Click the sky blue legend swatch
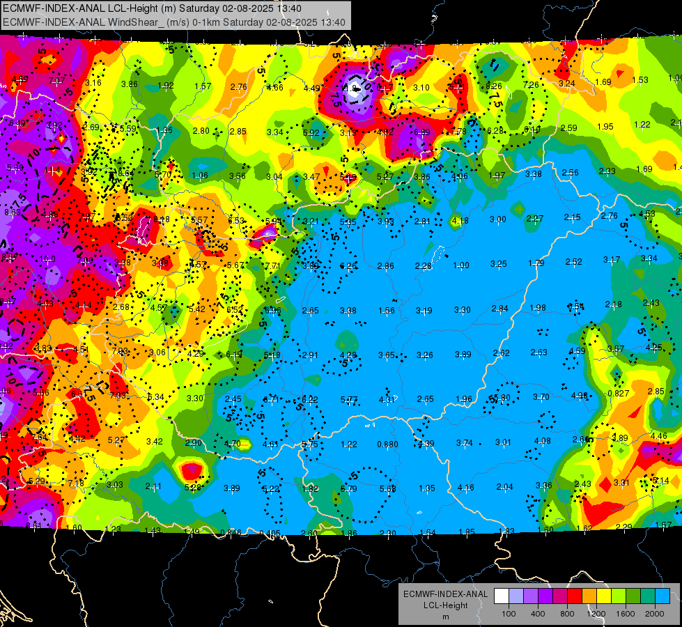 [x=662, y=596]
